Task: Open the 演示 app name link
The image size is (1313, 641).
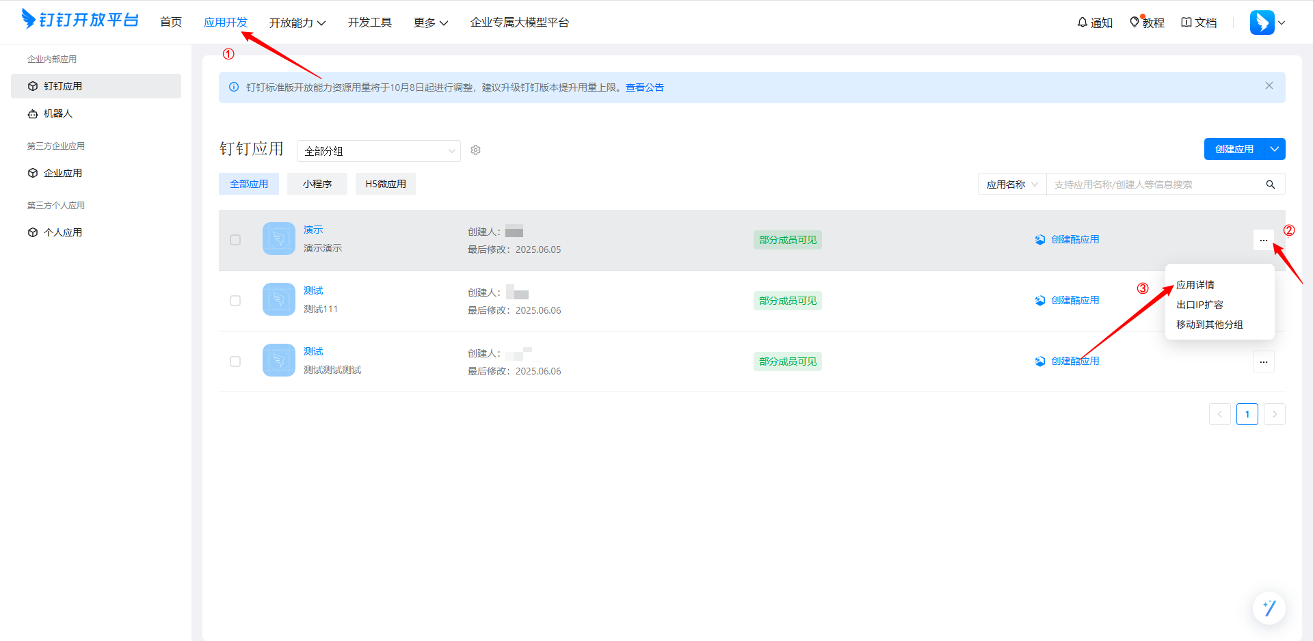Action: (x=313, y=230)
